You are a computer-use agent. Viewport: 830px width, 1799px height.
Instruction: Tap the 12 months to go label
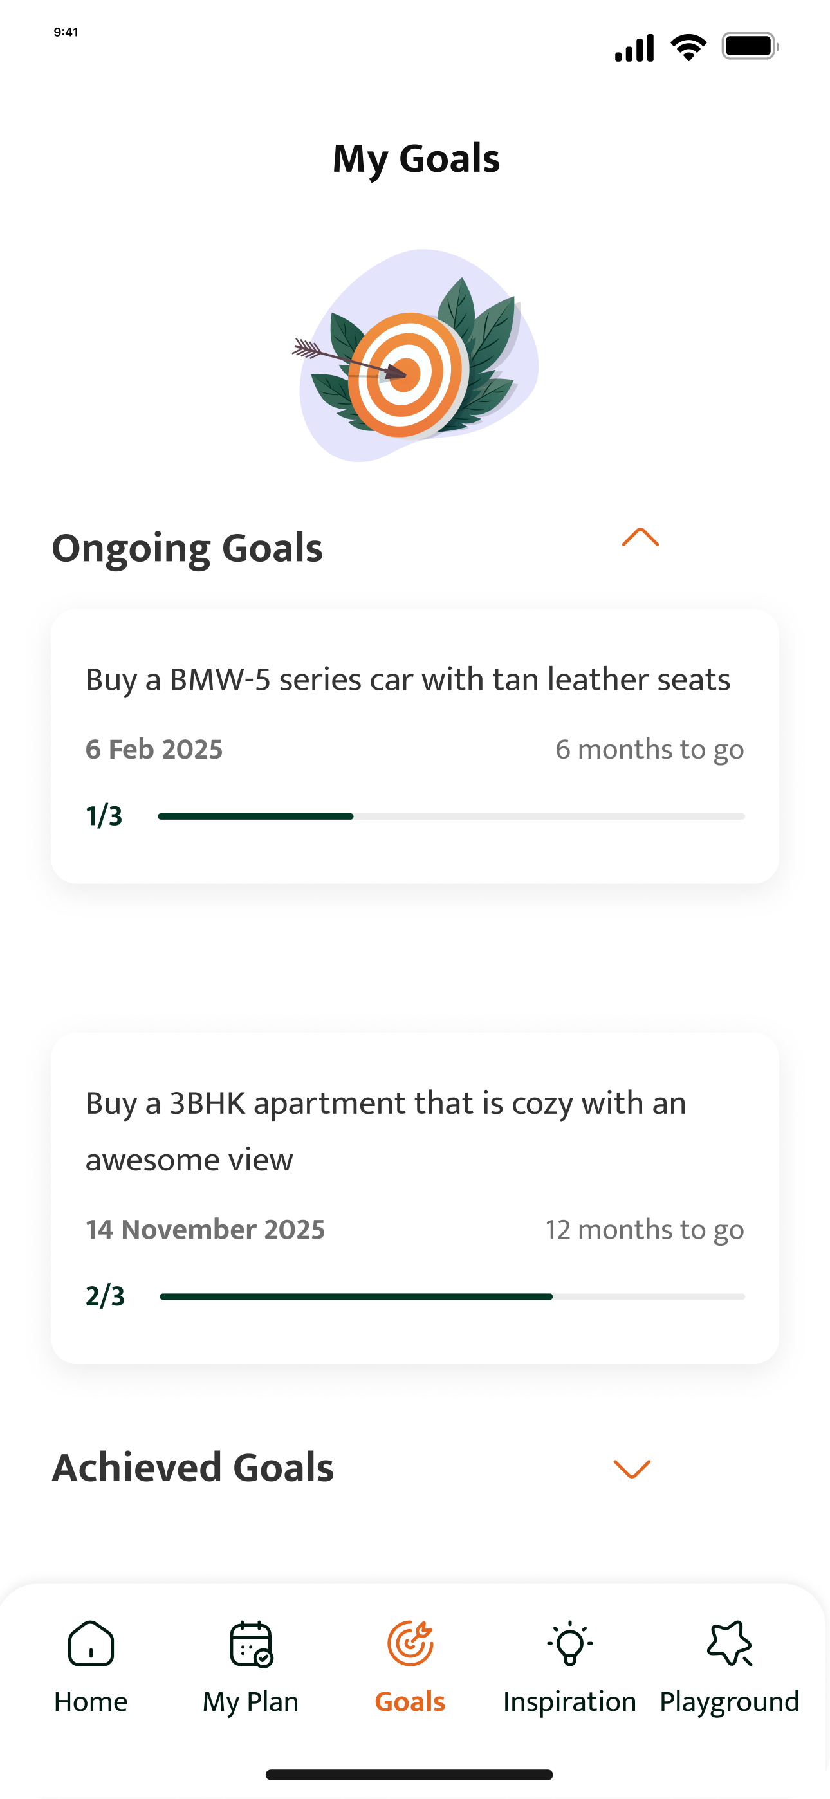(644, 1230)
